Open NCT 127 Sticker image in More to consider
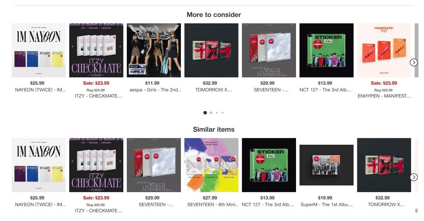This screenshot has height=221, width=424. 326,50
